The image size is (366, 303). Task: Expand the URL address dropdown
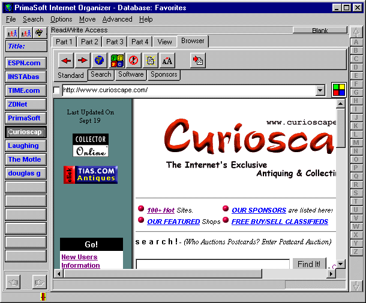pos(320,90)
